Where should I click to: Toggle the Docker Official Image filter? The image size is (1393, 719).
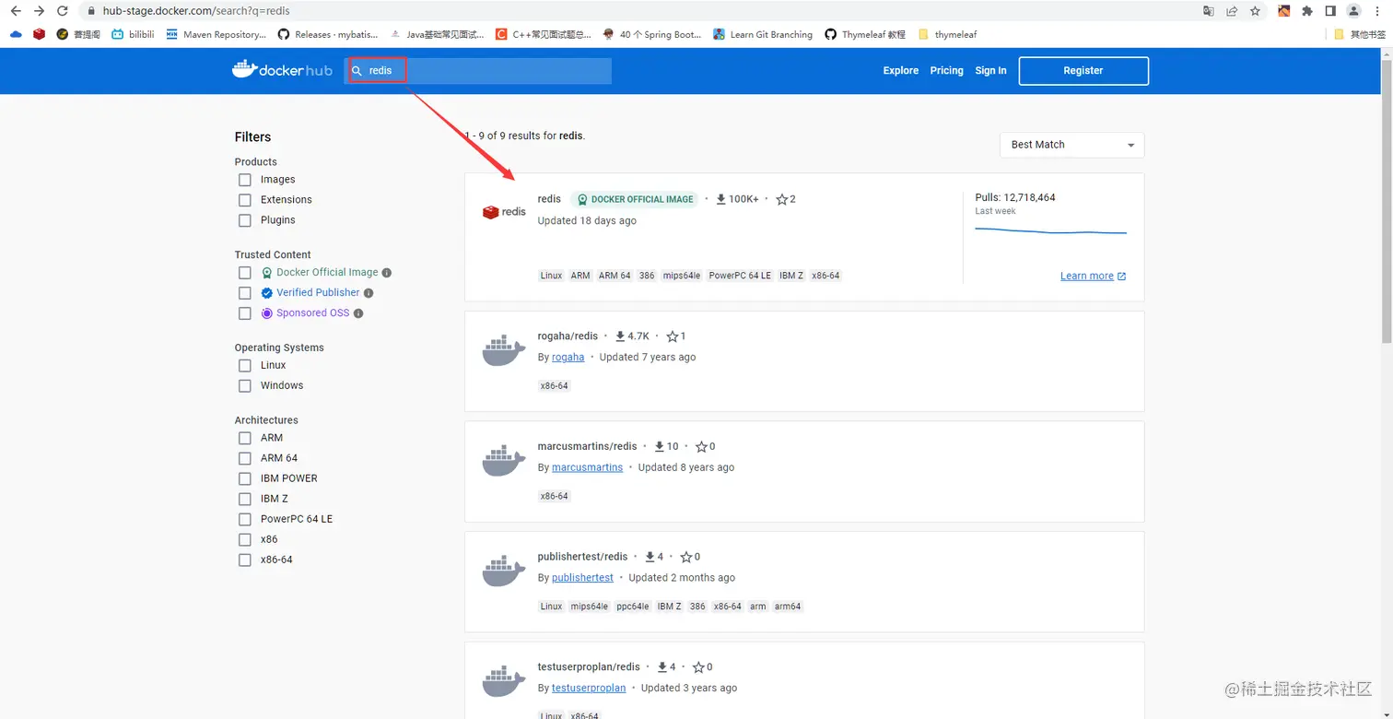pyautogui.click(x=245, y=273)
